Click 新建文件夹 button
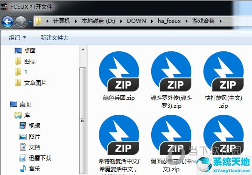This screenshot has height=175, width=252. coord(55,38)
